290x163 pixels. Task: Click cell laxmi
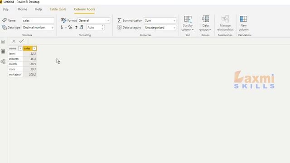(x=15, y=53)
